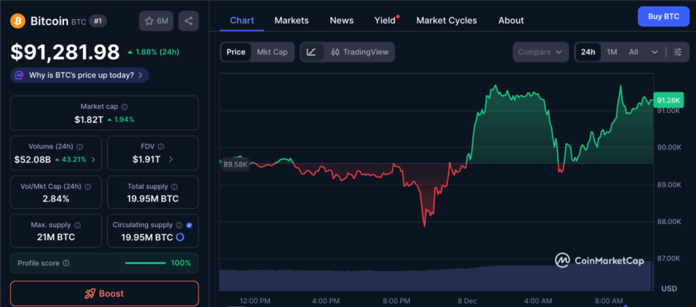Toggle chart to Mkt Cap view
This screenshot has width=696, height=307.
[272, 52]
